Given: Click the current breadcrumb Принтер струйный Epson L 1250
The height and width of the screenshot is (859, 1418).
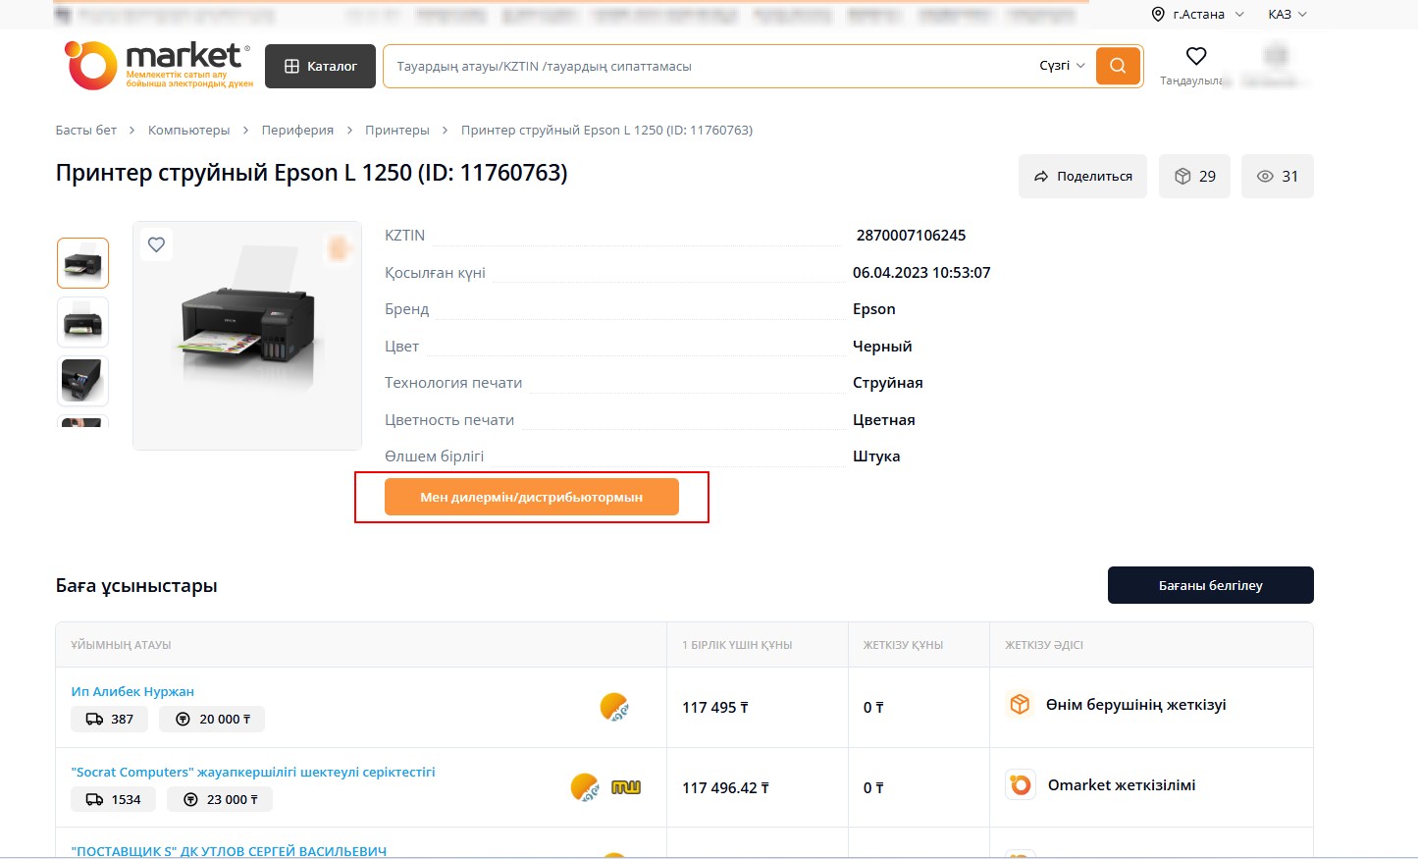Looking at the screenshot, I should coord(606,131).
